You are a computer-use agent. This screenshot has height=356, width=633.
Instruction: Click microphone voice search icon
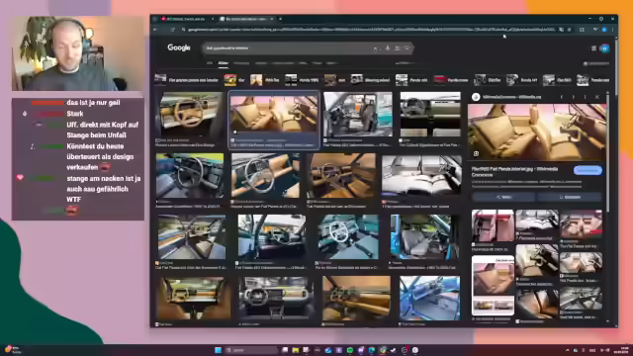pyautogui.click(x=387, y=48)
